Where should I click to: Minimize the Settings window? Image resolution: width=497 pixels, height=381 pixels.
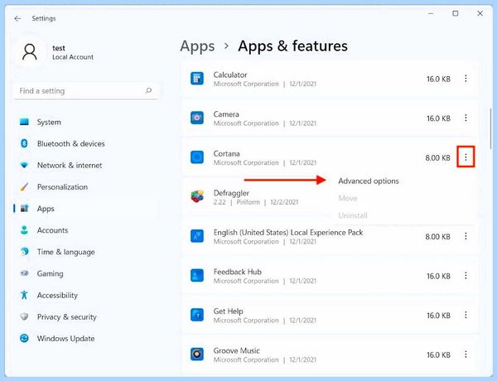431,13
